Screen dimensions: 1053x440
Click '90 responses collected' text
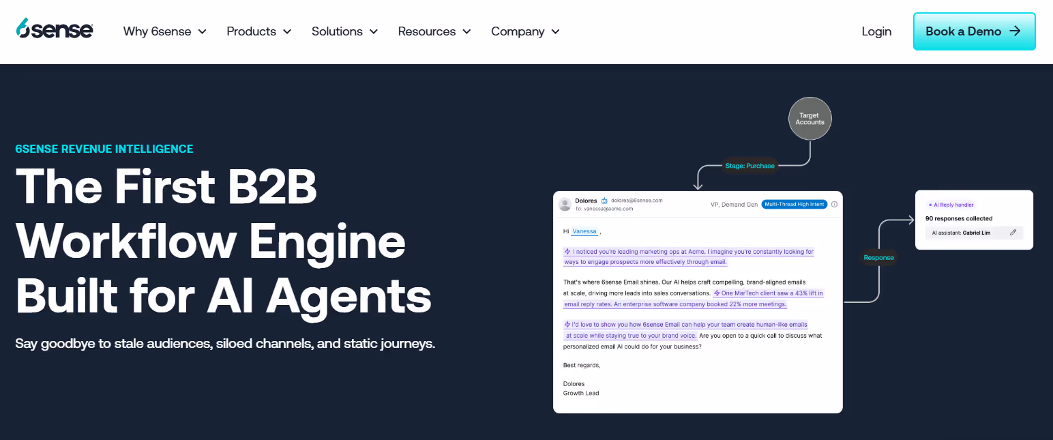click(x=959, y=219)
